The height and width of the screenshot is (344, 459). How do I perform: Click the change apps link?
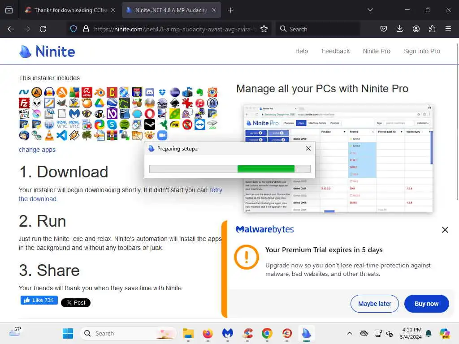(37, 150)
